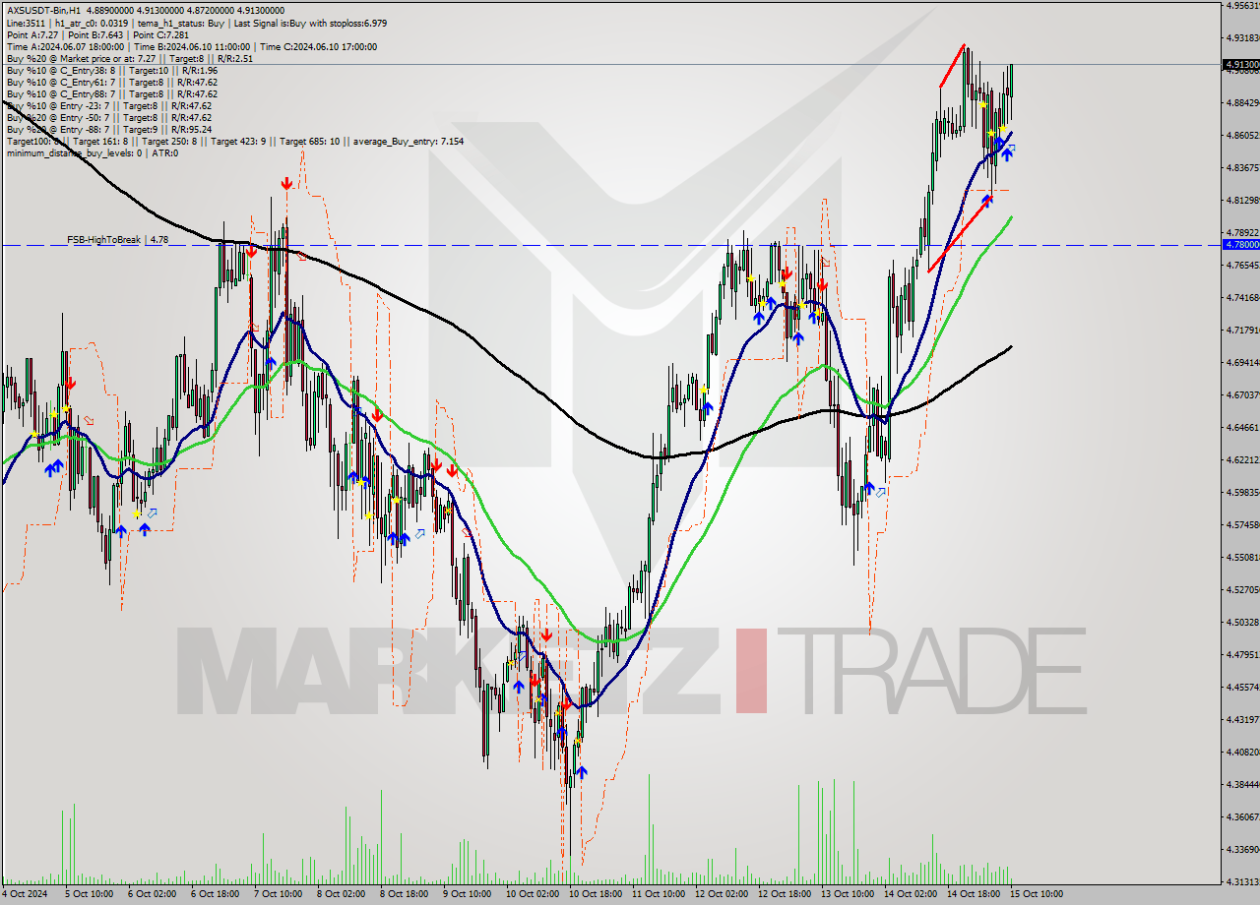1260x905 pixels.
Task: Click the '13 Oct 10:00' time label
Action: pyautogui.click(x=847, y=894)
